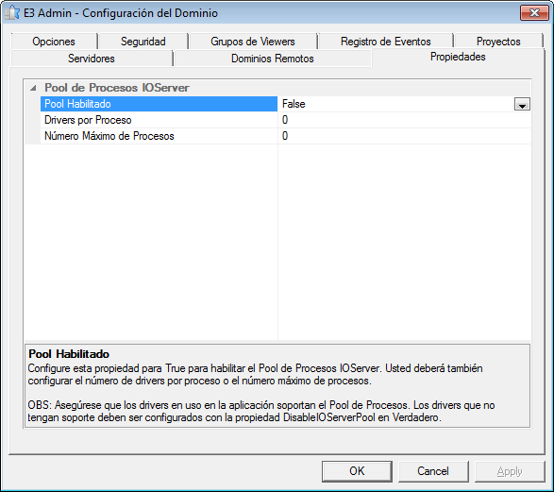554x492 pixels.
Task: Collapse the Pool de Procesos IOServer group
Action: (x=33, y=88)
